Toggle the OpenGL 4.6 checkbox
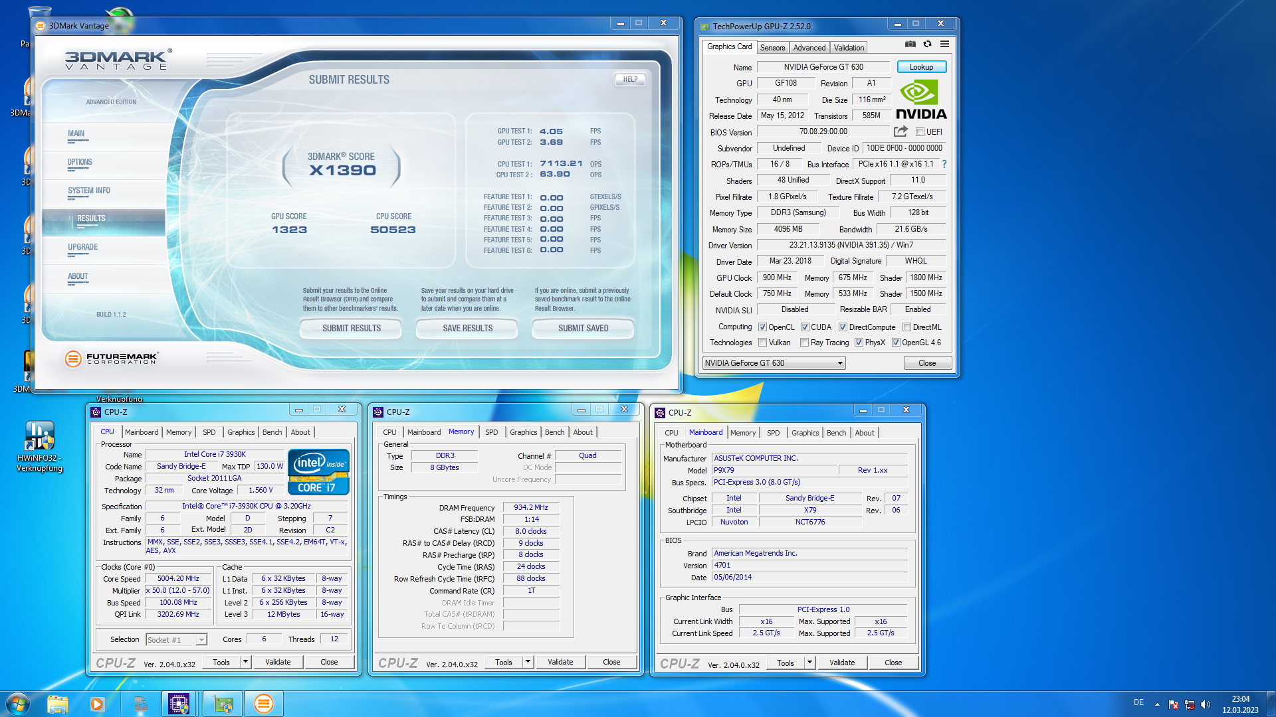Image resolution: width=1276 pixels, height=717 pixels. [x=896, y=343]
